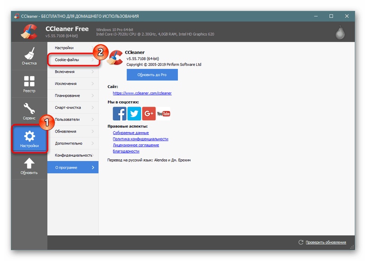Image resolution: width=366 pixels, height=261 pixels.
Task: Click chevron next to Пользователи
Action: pyautogui.click(x=93, y=119)
